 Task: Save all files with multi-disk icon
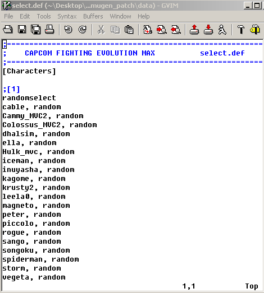pyautogui.click(x=35, y=30)
